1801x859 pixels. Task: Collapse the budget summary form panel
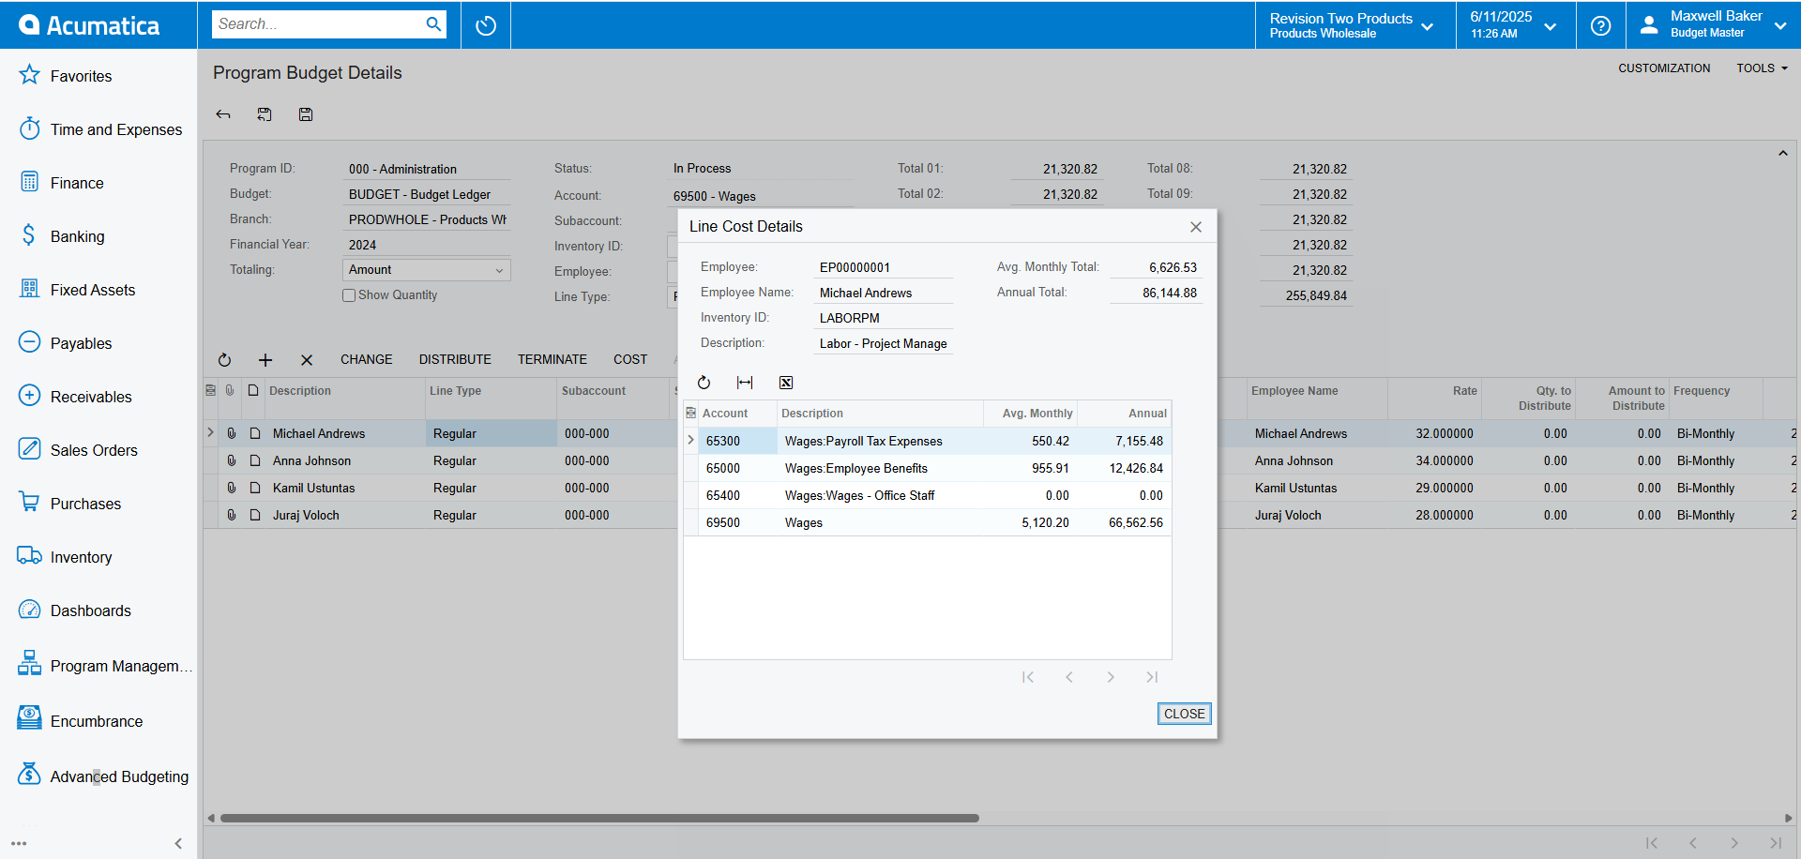coord(1782,153)
